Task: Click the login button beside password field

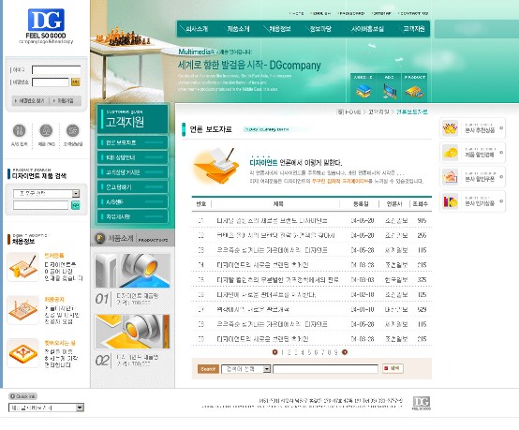Action: [x=76, y=82]
